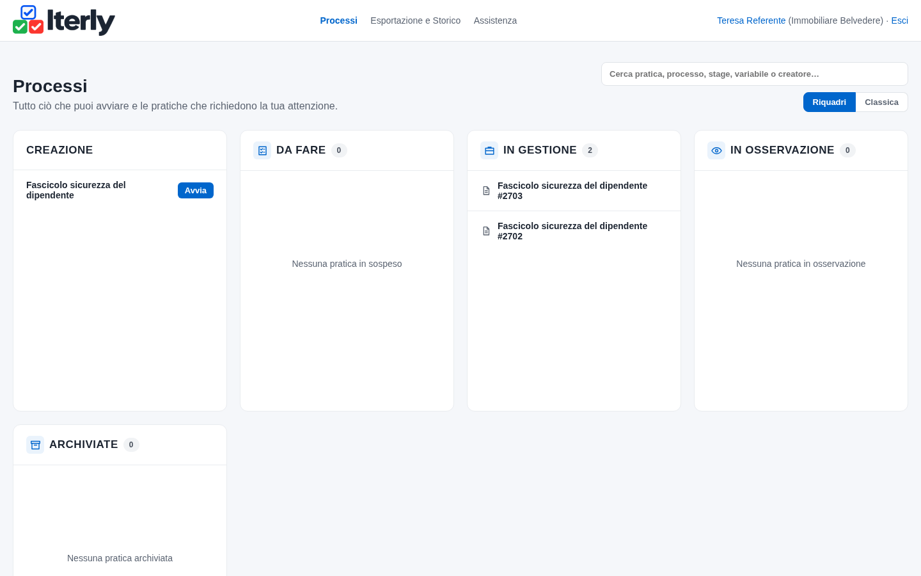Click the document icon for pratica #2702

click(486, 231)
